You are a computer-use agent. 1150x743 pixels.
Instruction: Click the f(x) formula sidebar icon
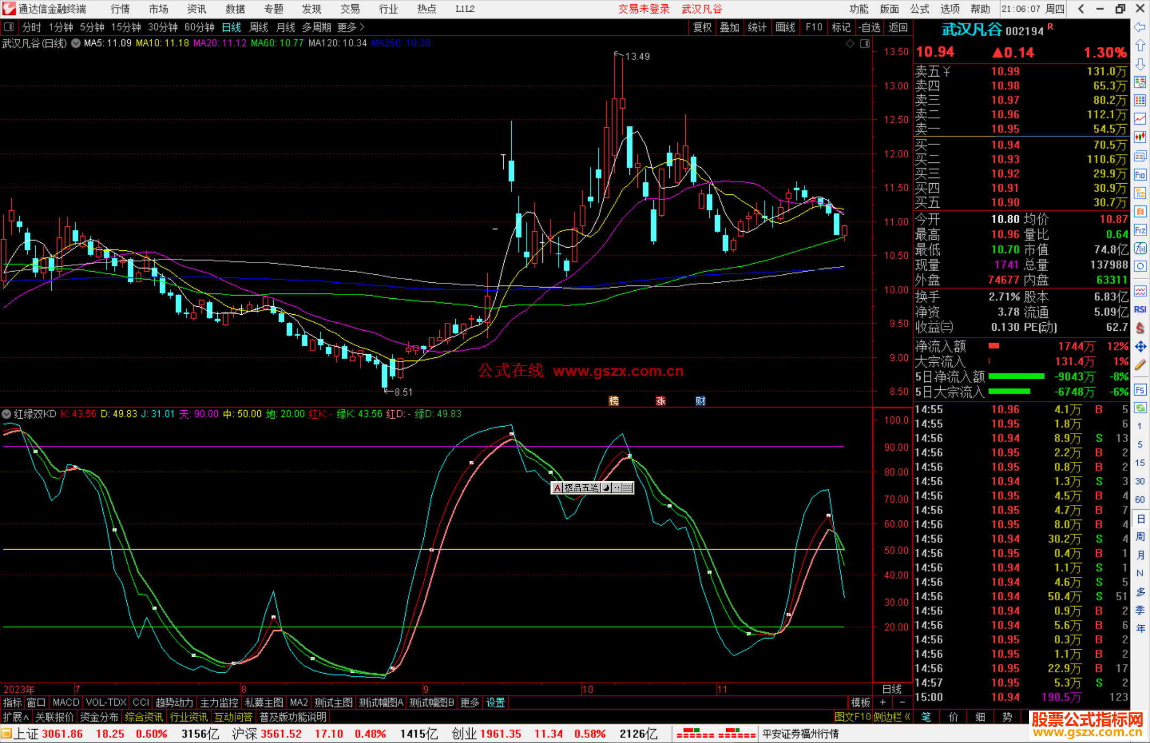(x=1140, y=248)
